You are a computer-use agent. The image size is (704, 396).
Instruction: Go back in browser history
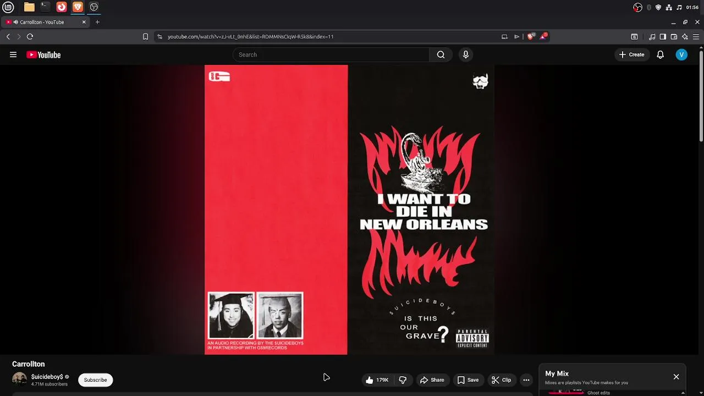click(8, 36)
